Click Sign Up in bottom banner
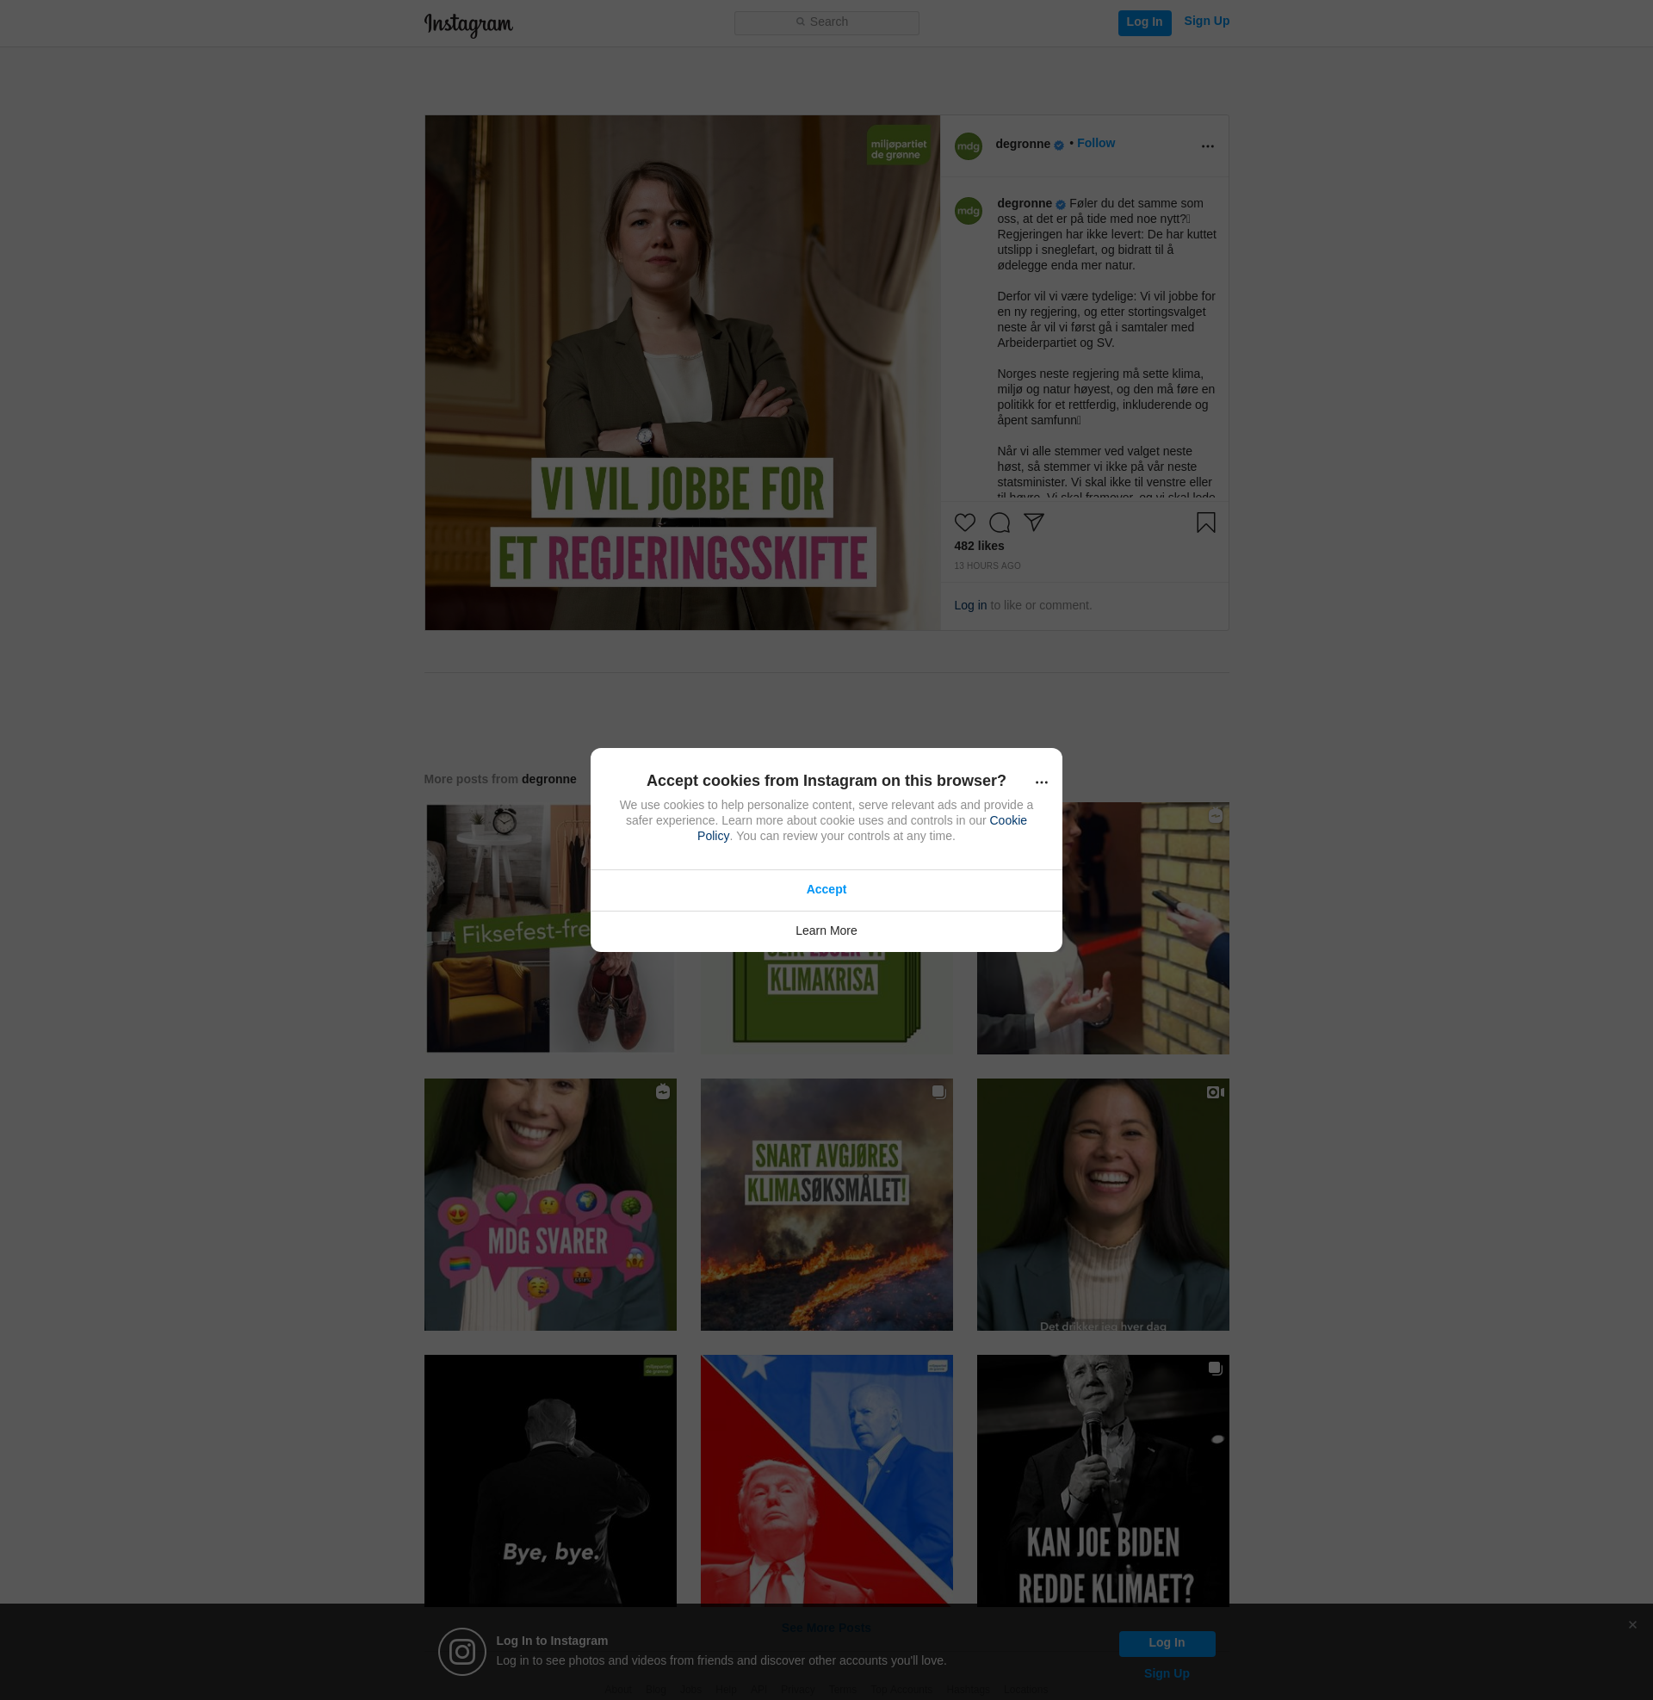 (1166, 1673)
